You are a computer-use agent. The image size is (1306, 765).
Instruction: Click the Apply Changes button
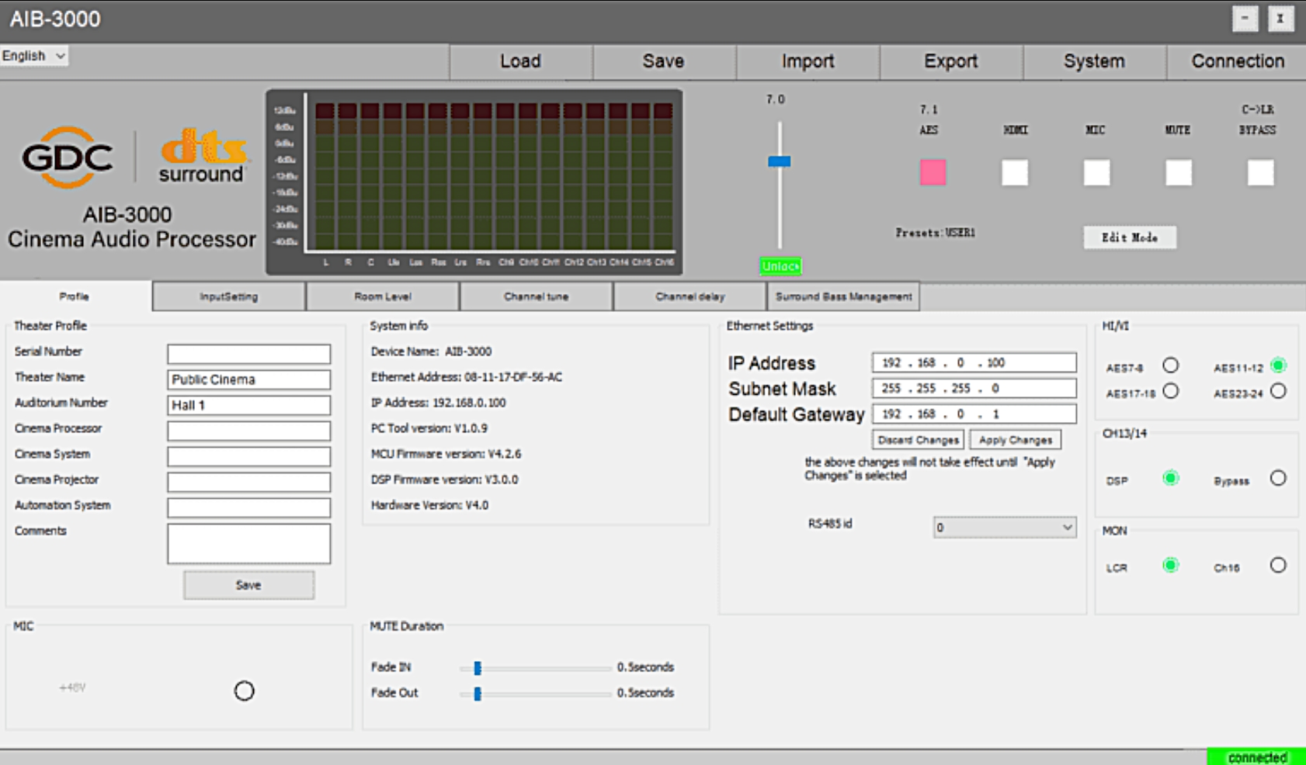pos(1015,440)
